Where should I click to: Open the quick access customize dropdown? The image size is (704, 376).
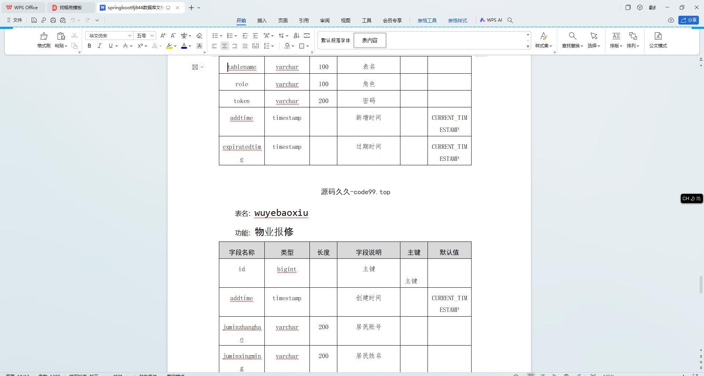(97, 20)
